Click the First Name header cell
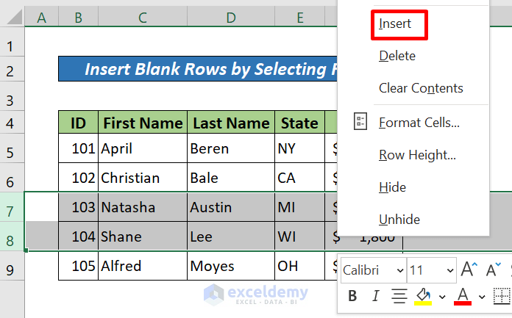512x318 pixels. (x=143, y=123)
